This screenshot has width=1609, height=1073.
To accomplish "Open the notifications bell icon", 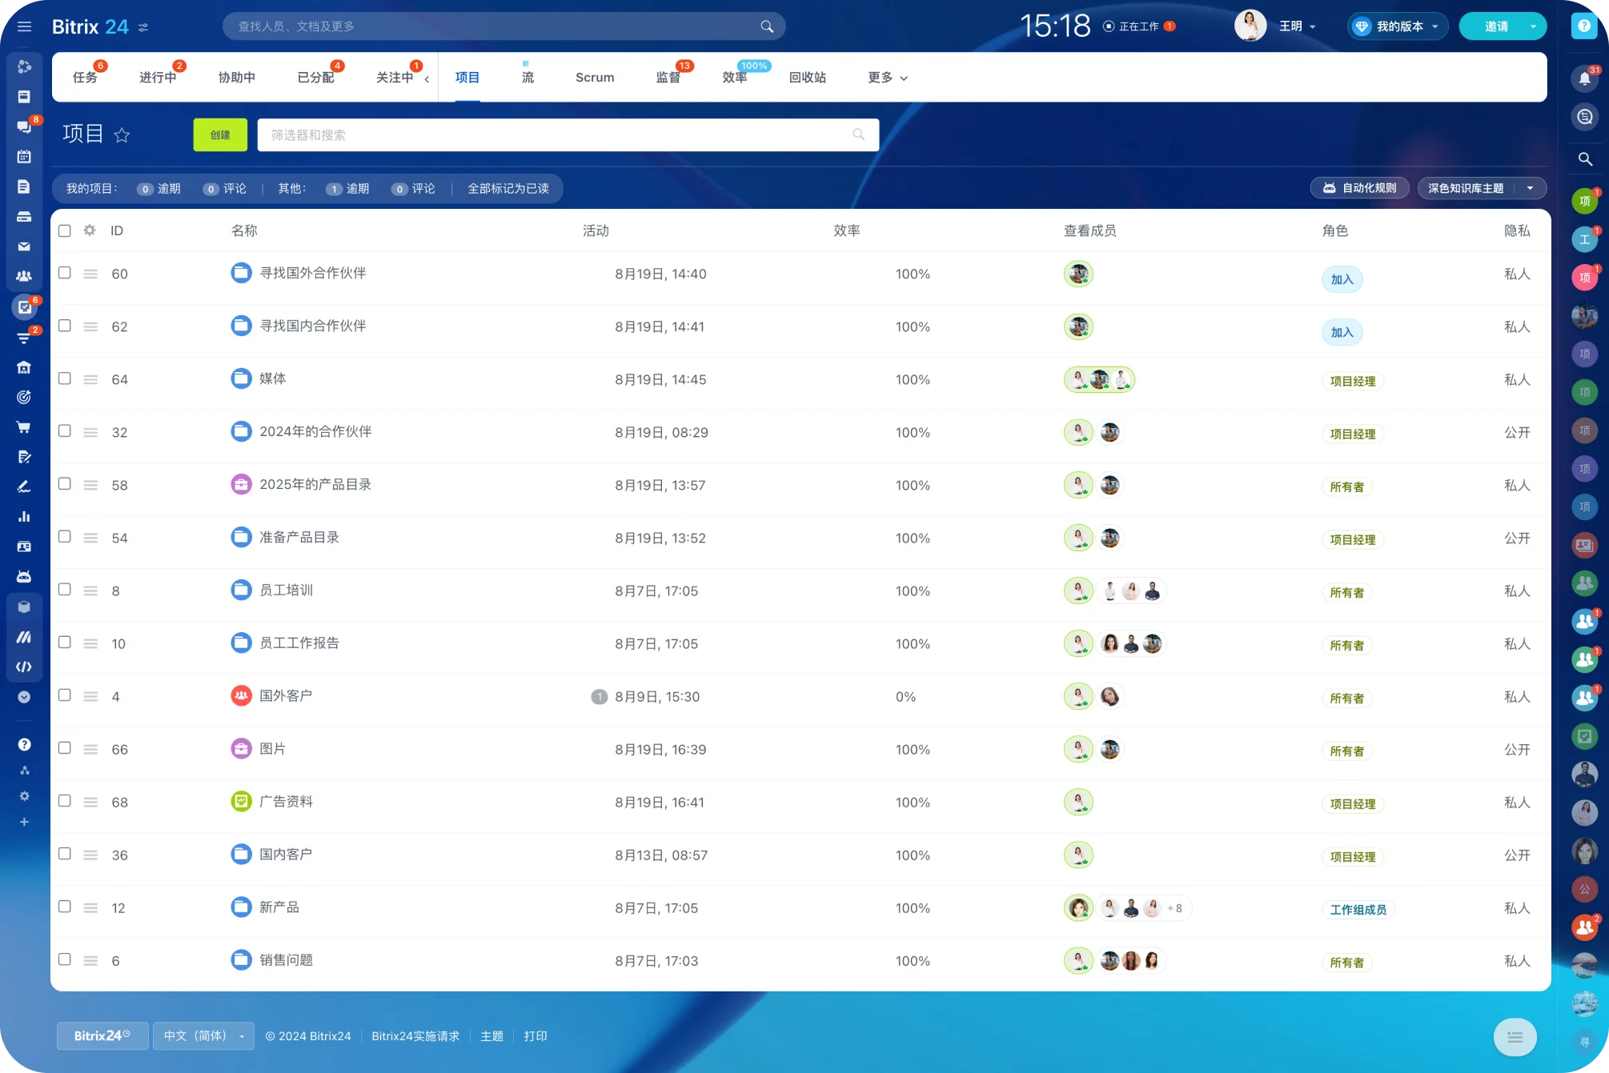I will 1584,78.
